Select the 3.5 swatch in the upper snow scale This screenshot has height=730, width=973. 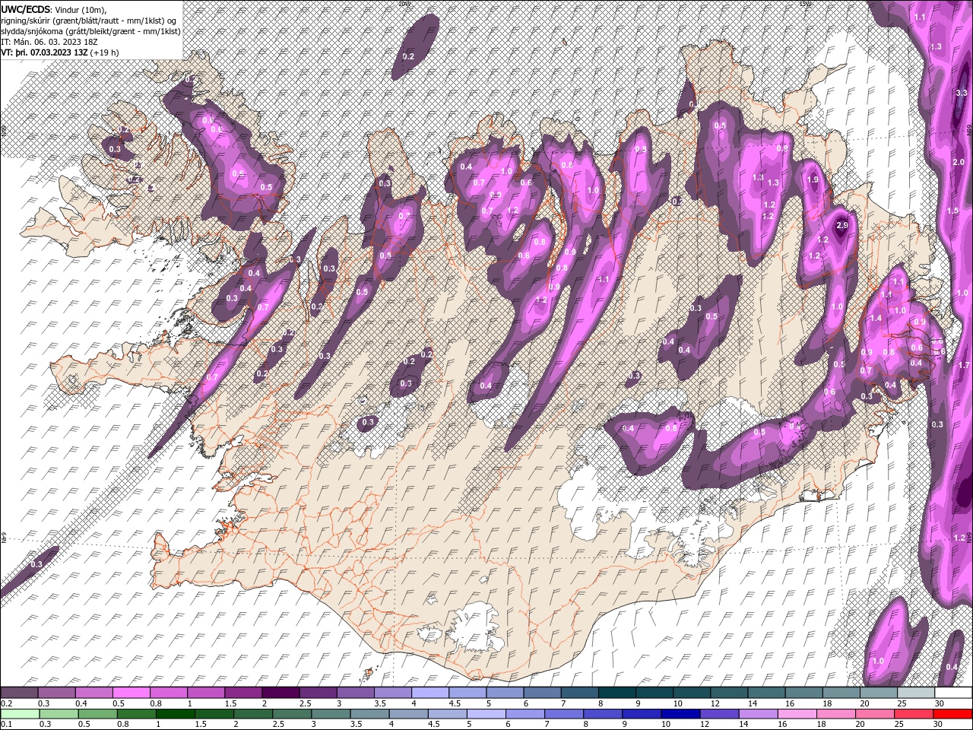(392, 693)
